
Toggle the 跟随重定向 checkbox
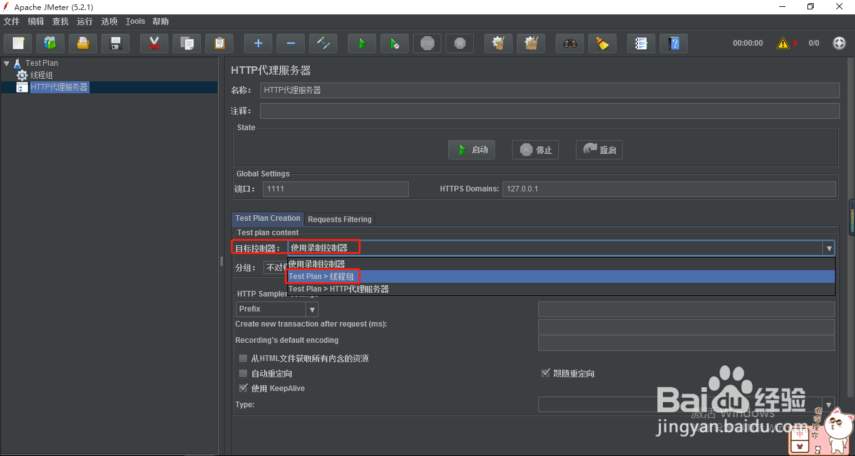point(545,373)
